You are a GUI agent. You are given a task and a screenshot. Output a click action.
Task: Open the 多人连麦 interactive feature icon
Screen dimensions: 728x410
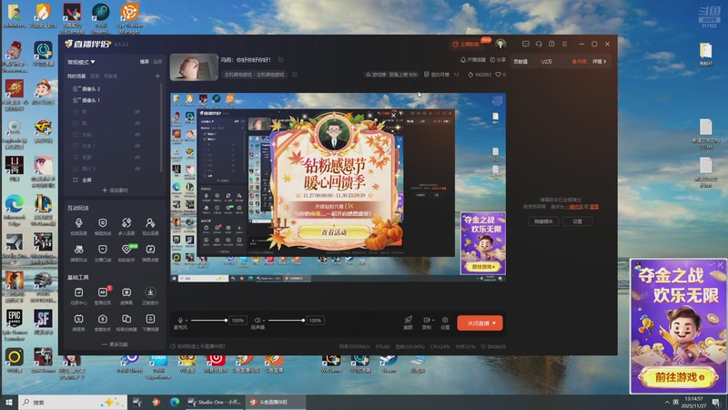pos(126,223)
